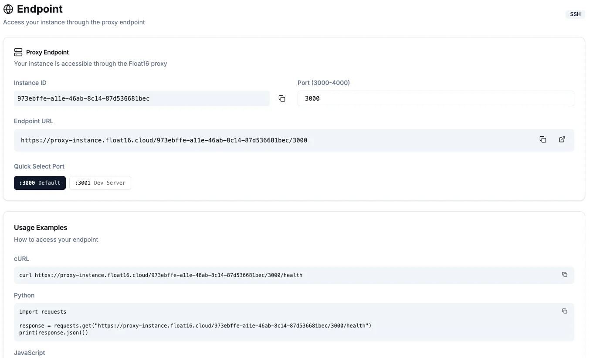Click the Instance ID value field

pos(142,98)
